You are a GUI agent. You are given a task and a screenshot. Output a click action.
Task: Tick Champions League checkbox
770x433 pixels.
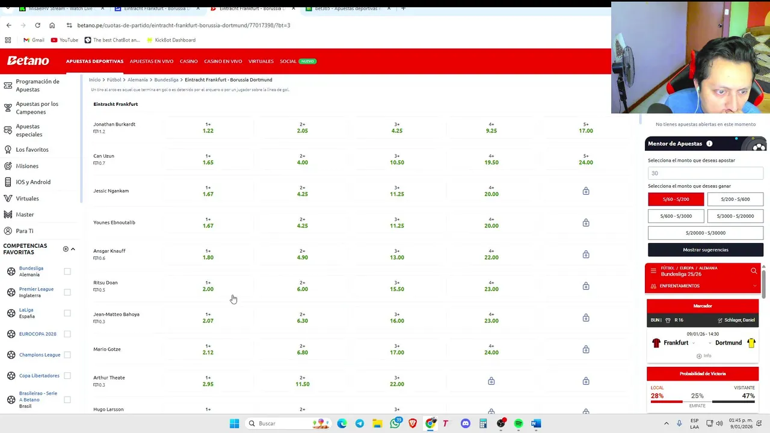click(x=67, y=355)
